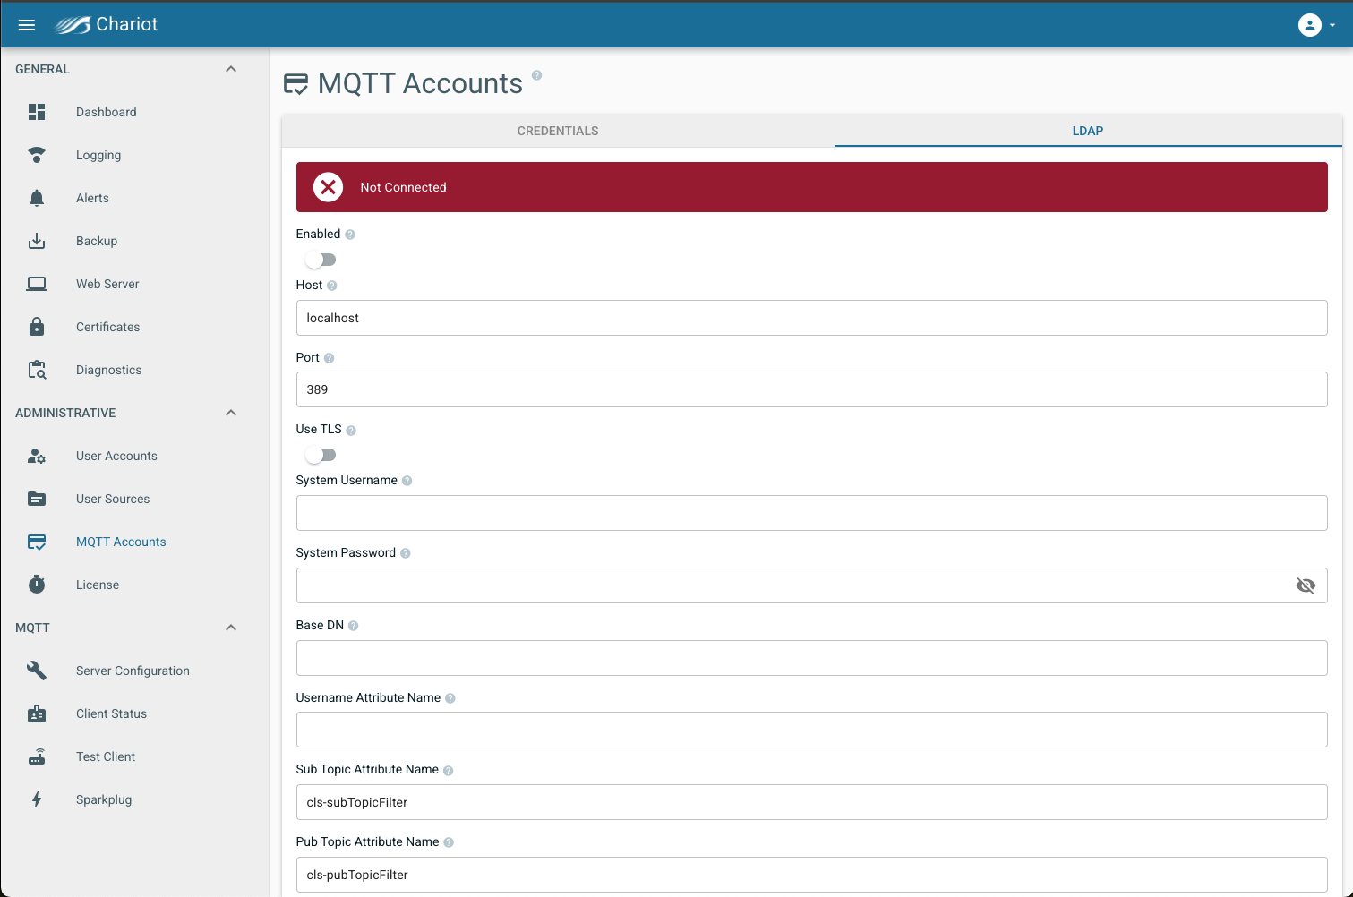
Task: Click the Backup download icon
Action: 37,241
